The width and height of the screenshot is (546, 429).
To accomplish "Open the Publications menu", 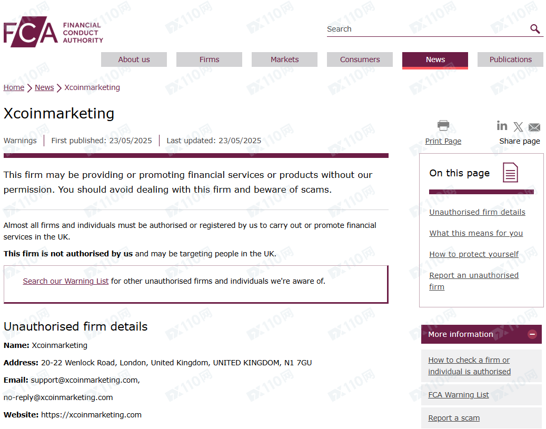I will coord(511,59).
